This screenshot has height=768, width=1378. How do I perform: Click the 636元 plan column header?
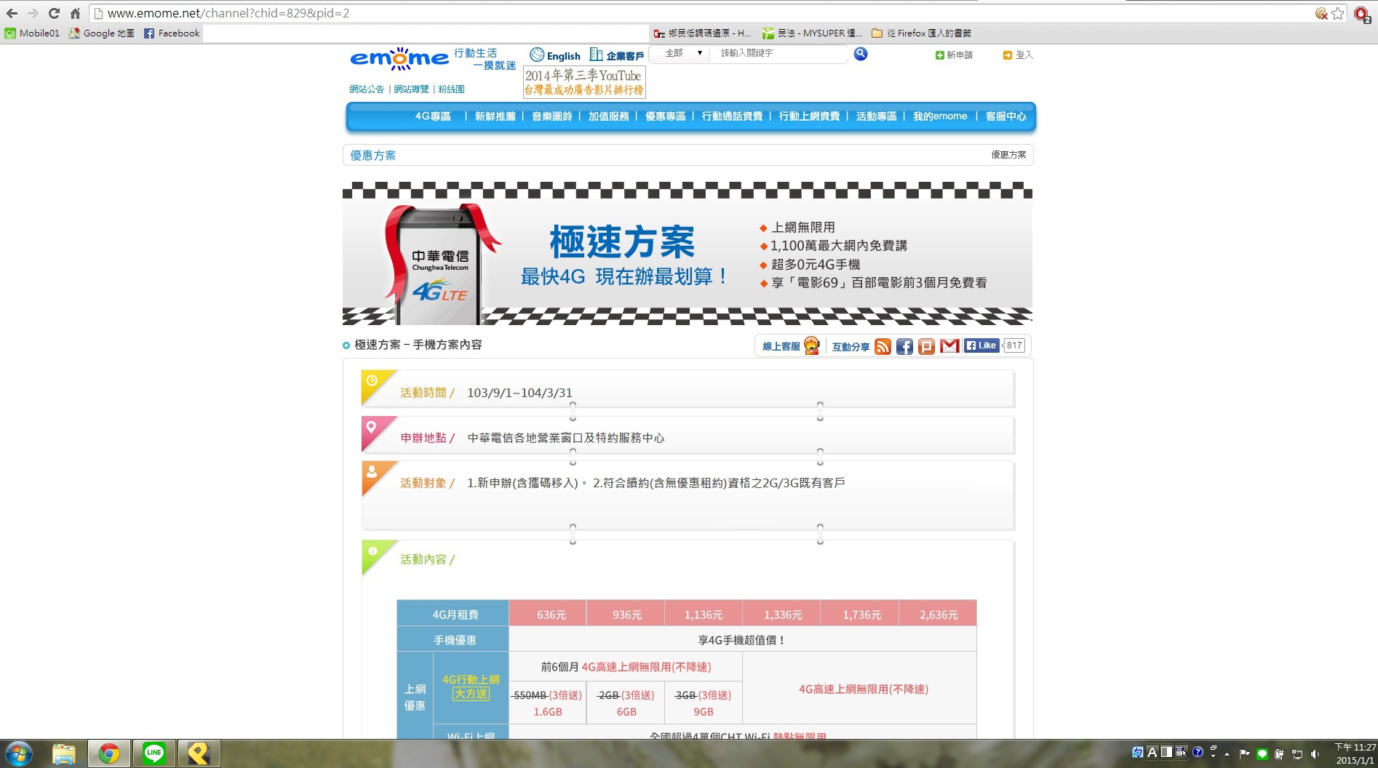click(x=548, y=615)
